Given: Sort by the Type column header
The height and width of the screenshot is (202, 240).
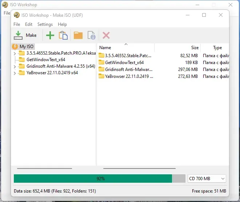Looking at the screenshot, I should click(215, 48).
